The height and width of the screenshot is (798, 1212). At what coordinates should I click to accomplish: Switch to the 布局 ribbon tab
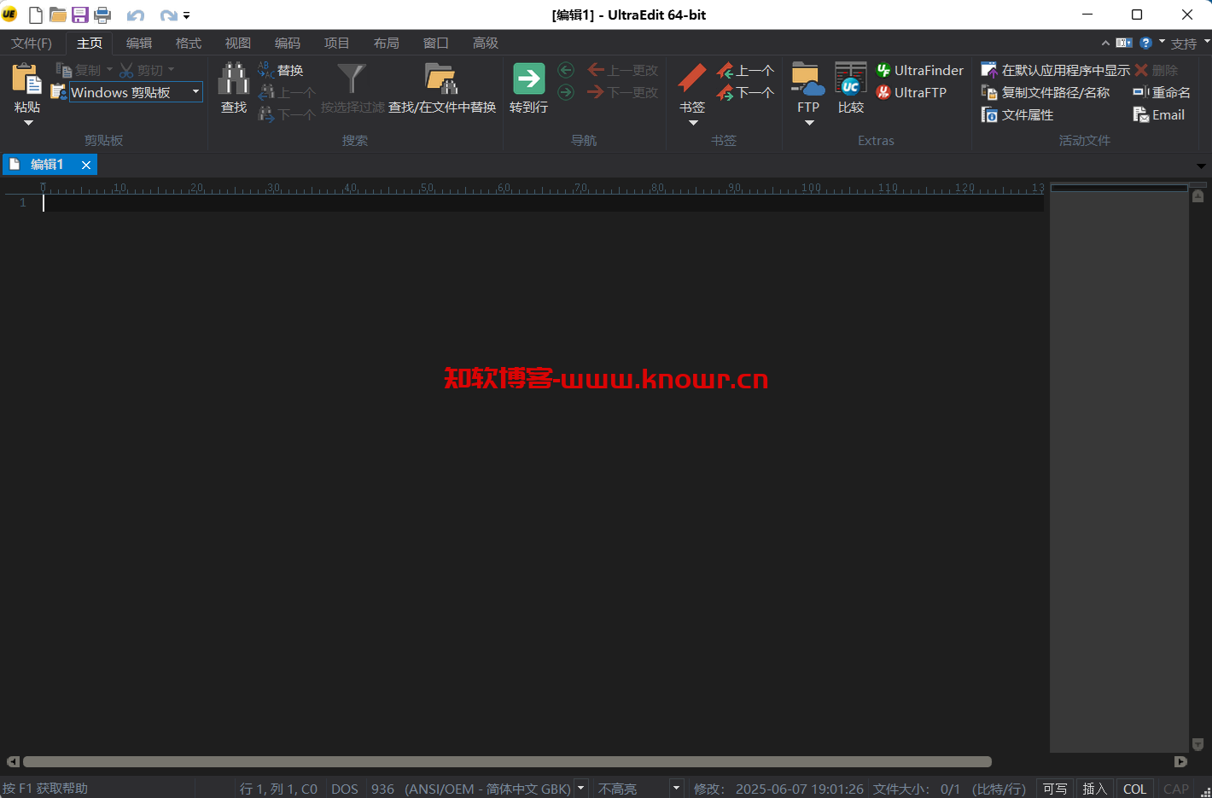(387, 43)
